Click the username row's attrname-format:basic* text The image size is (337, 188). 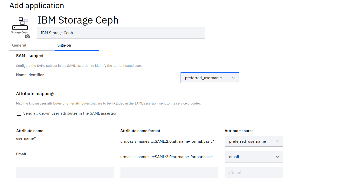click(167, 141)
